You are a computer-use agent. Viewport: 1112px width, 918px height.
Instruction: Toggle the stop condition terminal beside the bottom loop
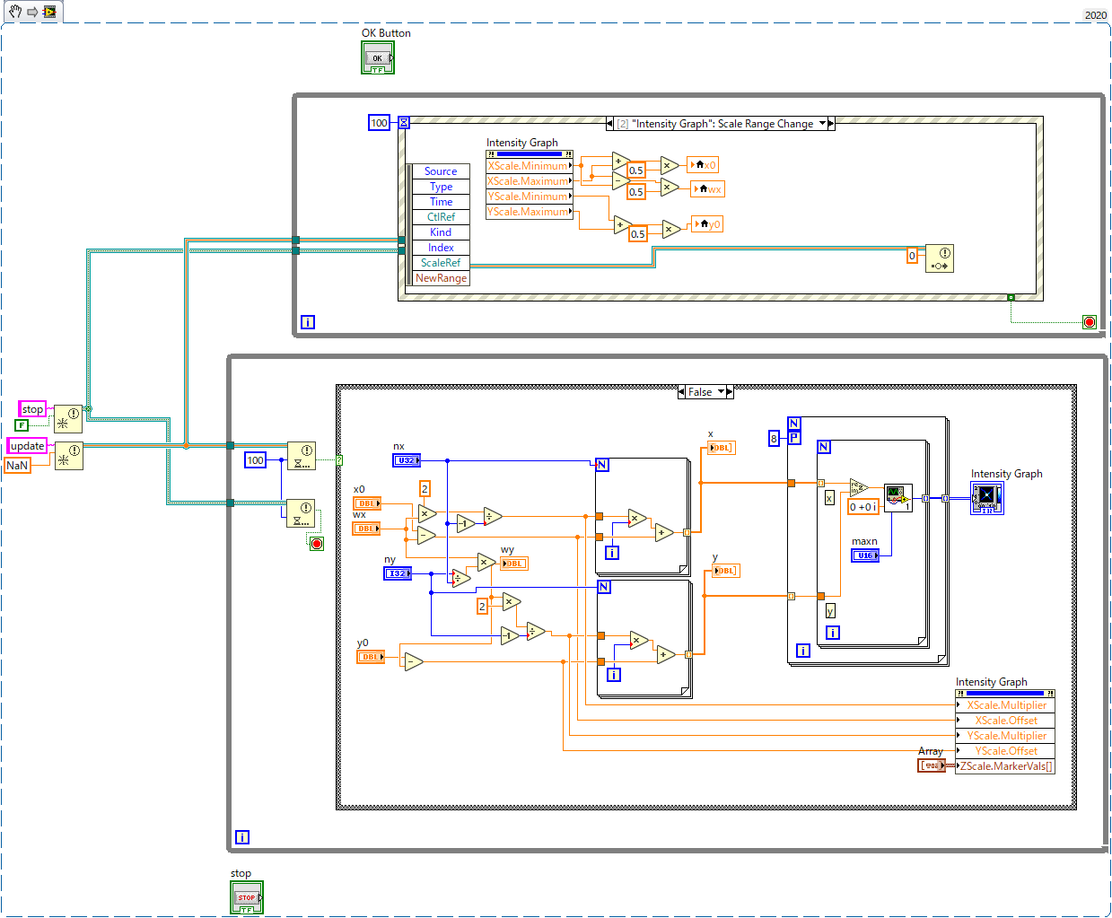pyautogui.click(x=316, y=544)
